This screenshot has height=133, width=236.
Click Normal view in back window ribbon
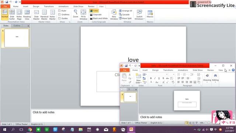point(5,14)
